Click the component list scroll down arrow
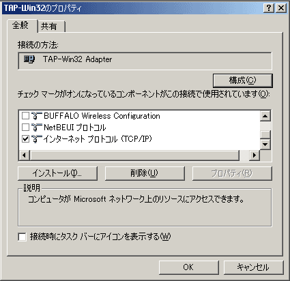 coord(265,145)
